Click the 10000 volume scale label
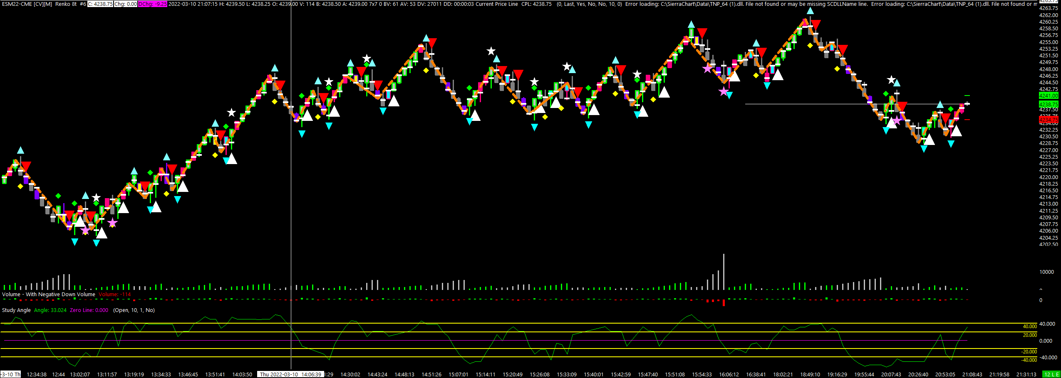 pos(1046,272)
